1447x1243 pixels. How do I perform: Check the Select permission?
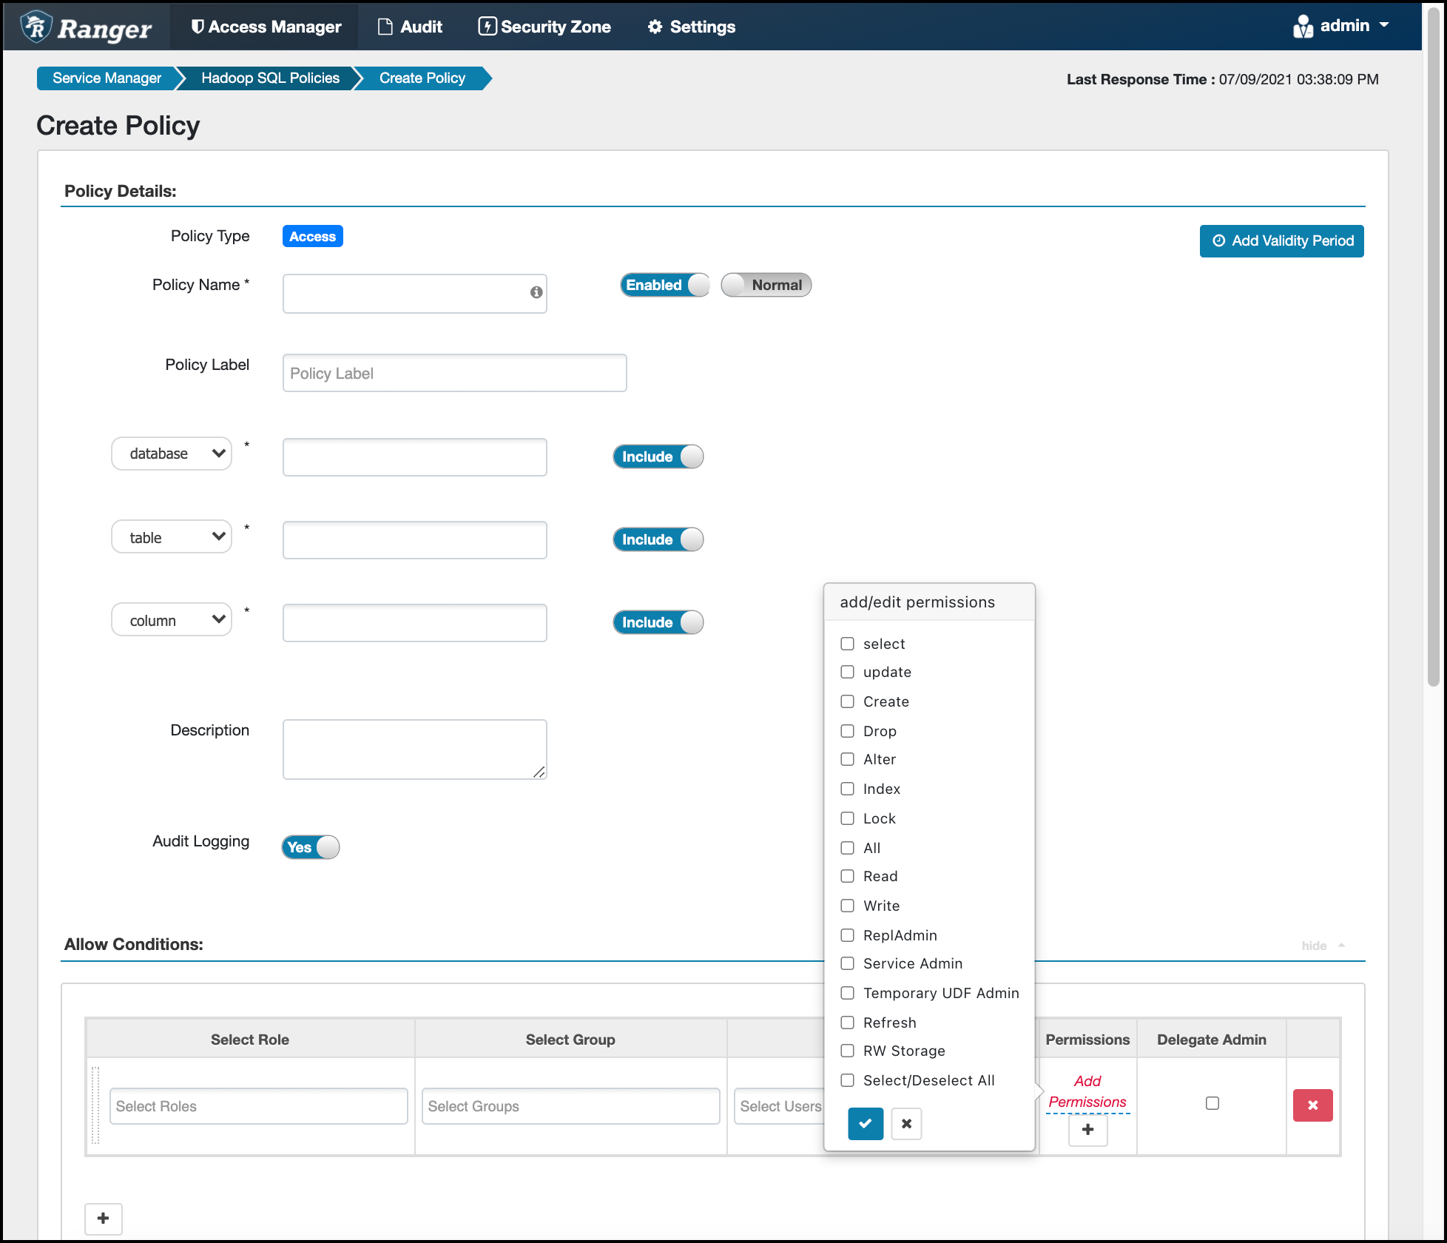click(x=847, y=644)
